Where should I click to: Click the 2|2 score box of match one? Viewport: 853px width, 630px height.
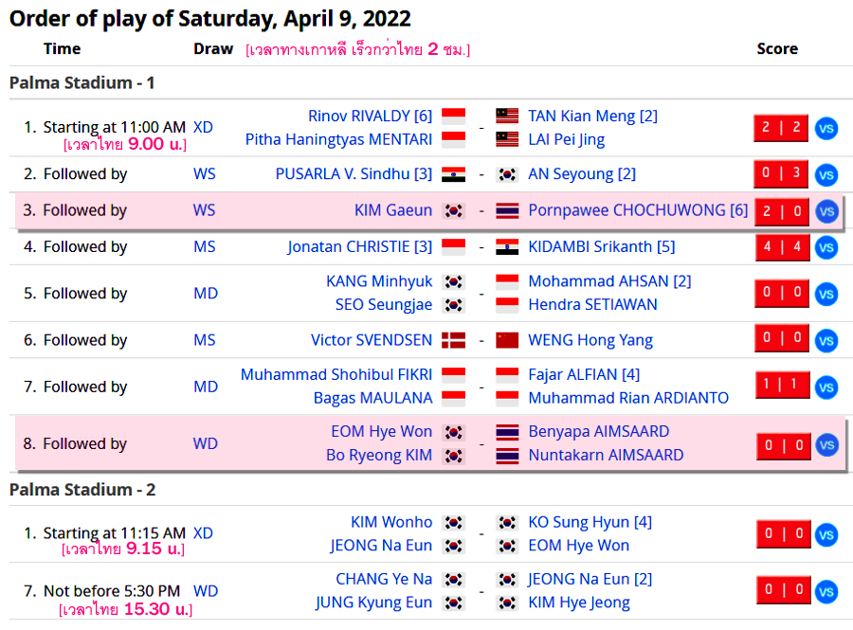(x=781, y=128)
